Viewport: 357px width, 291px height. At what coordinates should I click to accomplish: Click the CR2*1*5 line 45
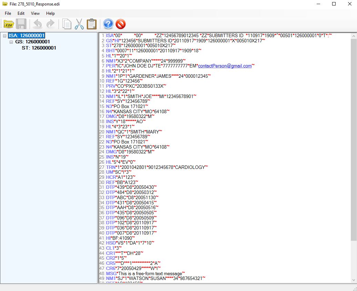point(116,258)
